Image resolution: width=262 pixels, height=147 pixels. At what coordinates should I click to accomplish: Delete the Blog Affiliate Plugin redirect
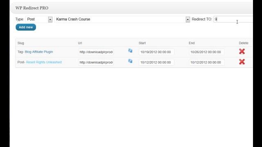242,51
